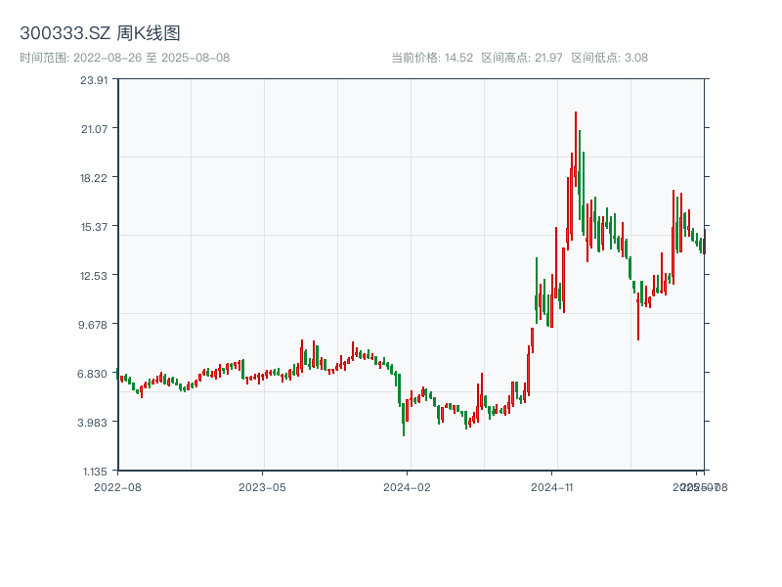Select period low value 区间低点: 3.08
Image resolution: width=782 pixels, height=587 pixels.
(609, 58)
